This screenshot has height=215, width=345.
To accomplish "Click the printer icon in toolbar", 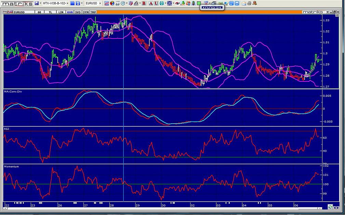I will pos(249,3).
